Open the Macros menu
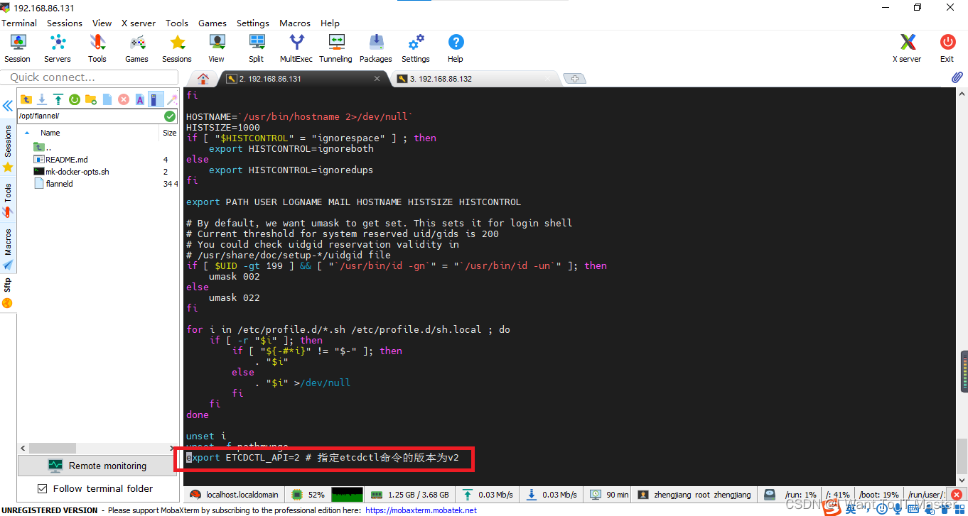The image size is (968, 516). coord(294,23)
